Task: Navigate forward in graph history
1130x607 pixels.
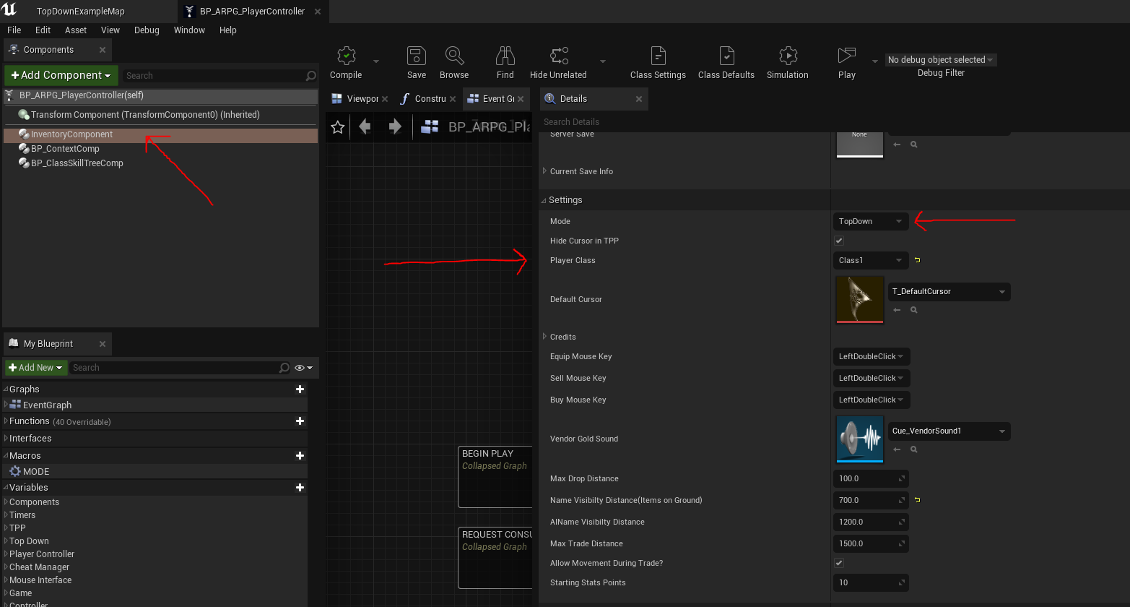Action: (x=395, y=127)
